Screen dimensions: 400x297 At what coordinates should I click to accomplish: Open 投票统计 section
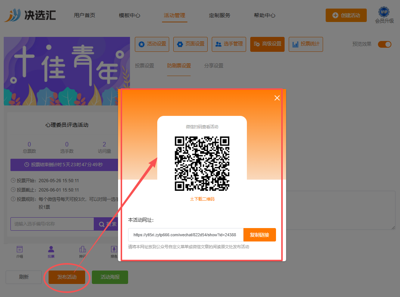[x=306, y=44]
